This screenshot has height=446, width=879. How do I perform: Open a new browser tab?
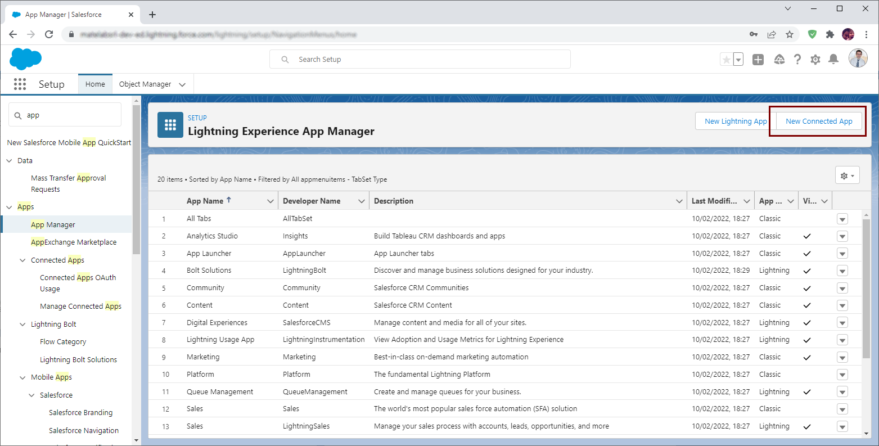152,15
